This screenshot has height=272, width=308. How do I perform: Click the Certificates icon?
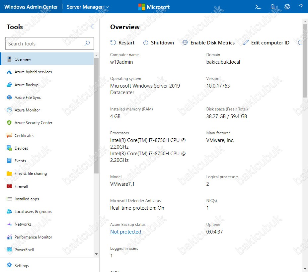pyautogui.click(x=9, y=135)
